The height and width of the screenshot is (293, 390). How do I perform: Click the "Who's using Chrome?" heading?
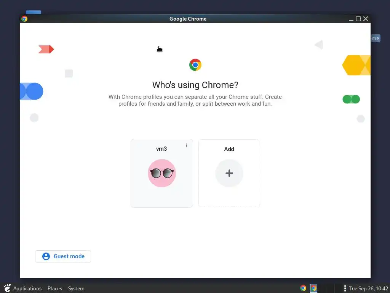pos(195,85)
